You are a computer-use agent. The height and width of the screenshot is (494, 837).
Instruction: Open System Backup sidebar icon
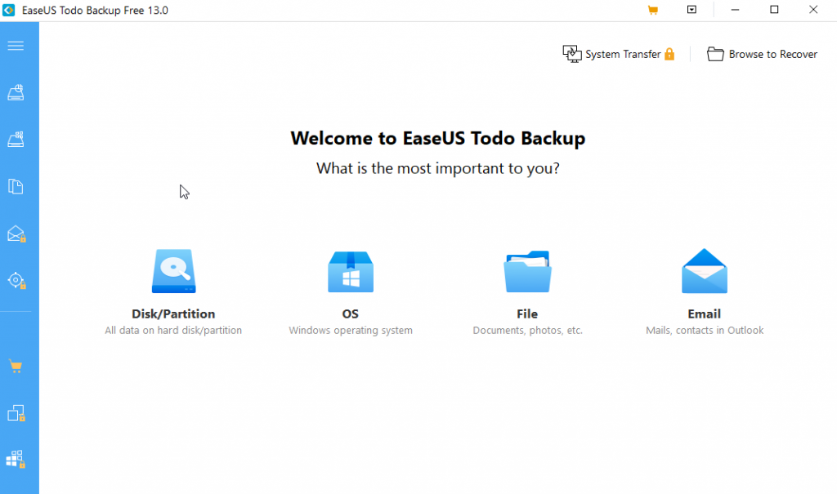pos(16,140)
